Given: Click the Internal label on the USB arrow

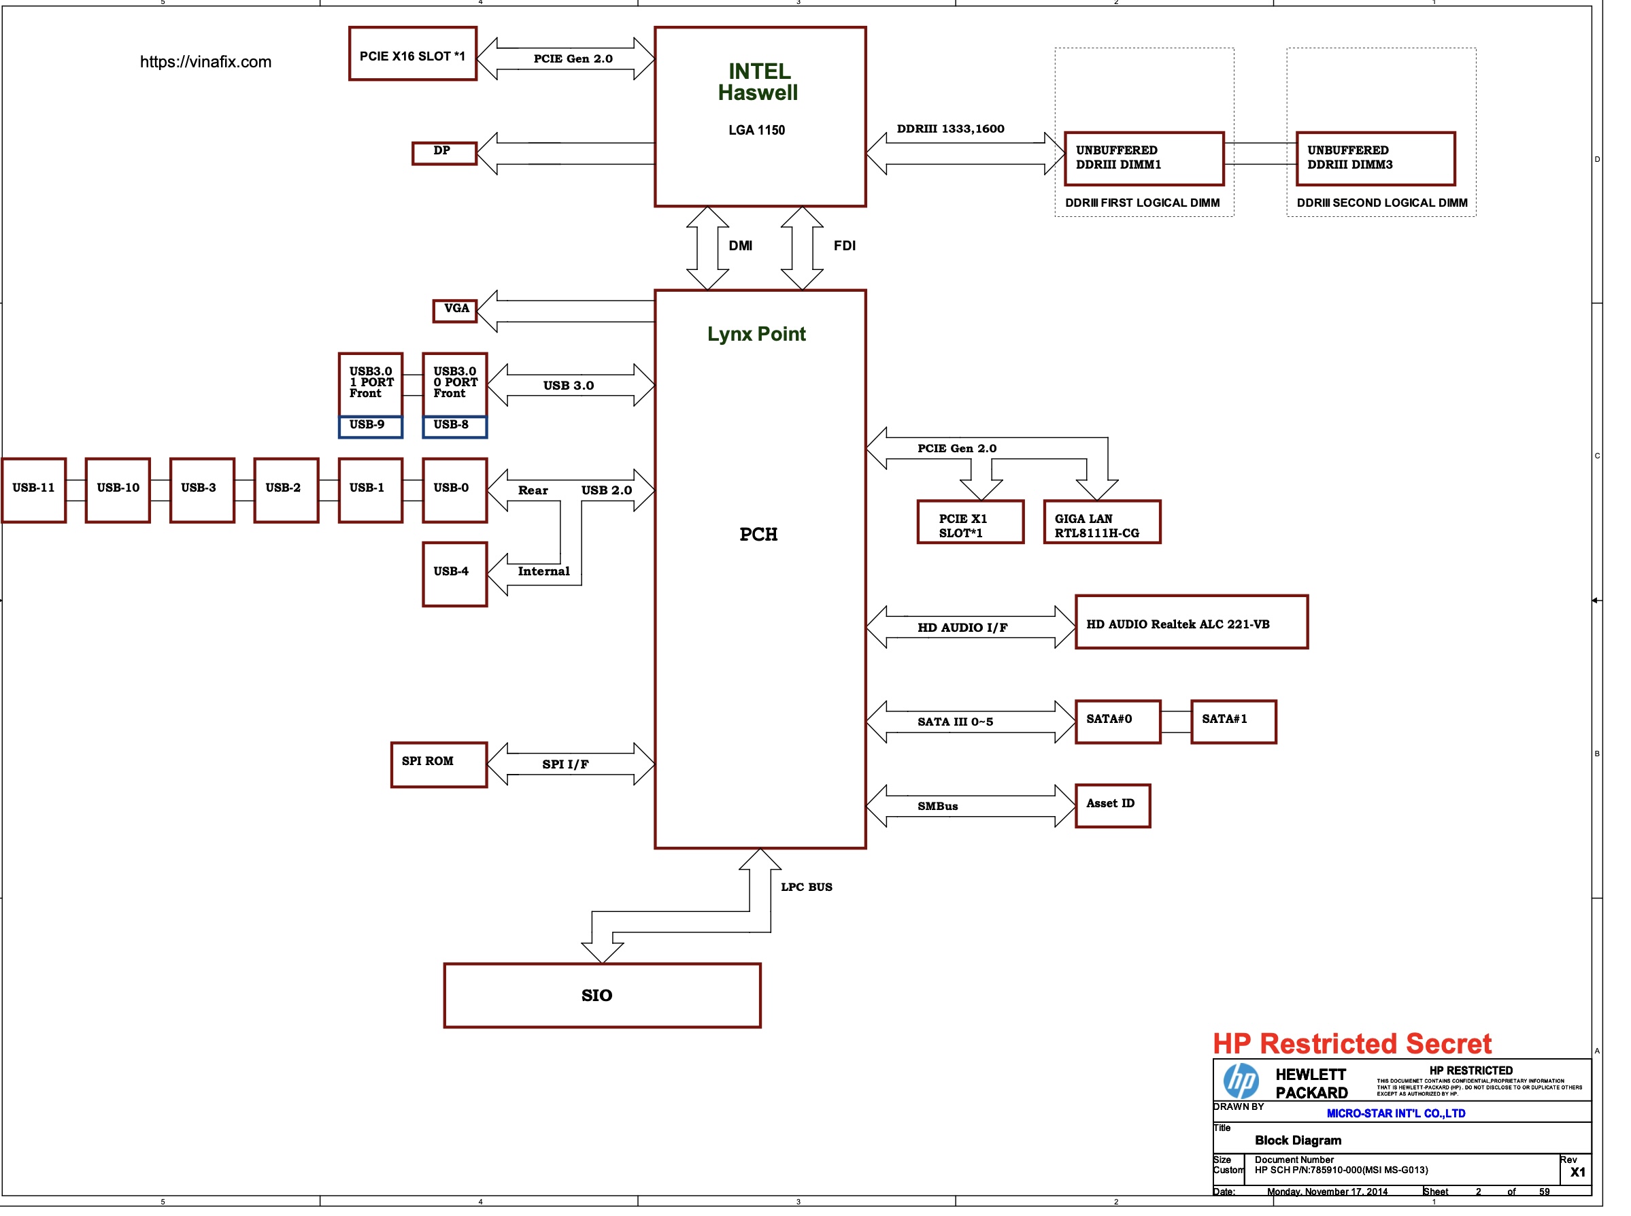Looking at the screenshot, I should tap(543, 571).
